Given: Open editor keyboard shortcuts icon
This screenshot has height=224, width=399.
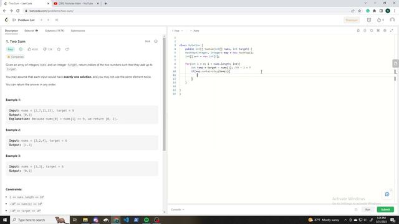Looking at the screenshot, I should tap(378, 30).
